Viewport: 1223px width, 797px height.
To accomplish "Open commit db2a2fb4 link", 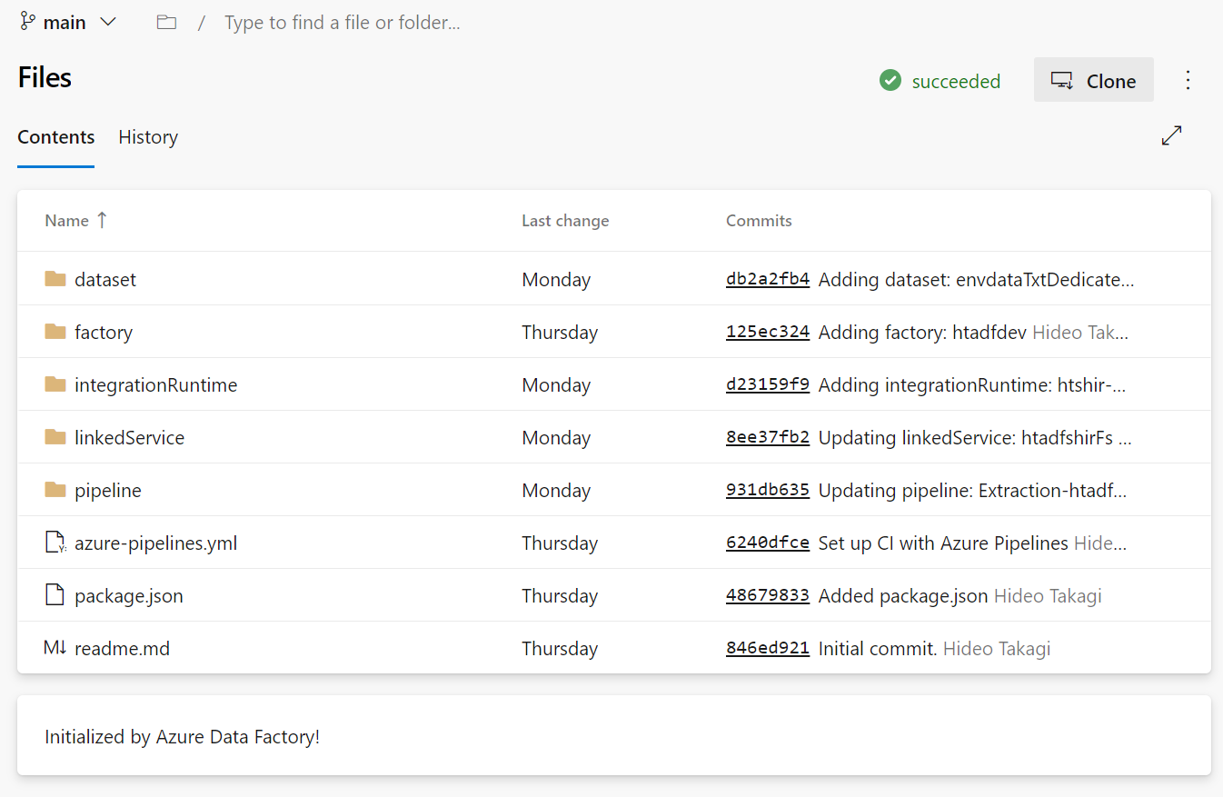I will [768, 279].
